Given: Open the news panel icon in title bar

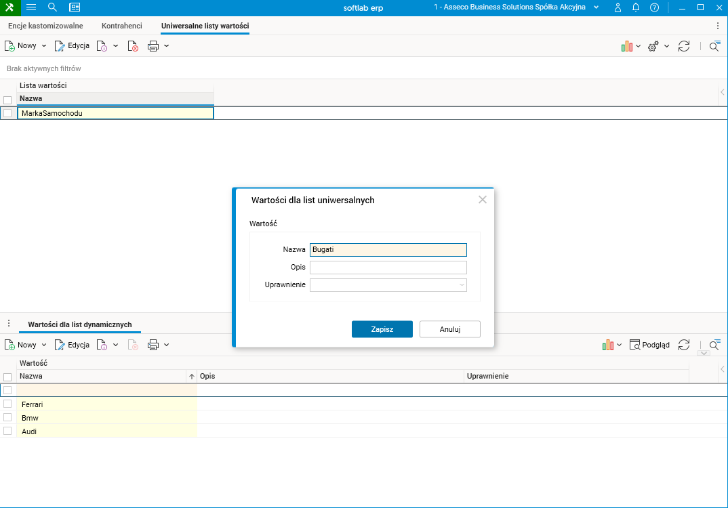Looking at the screenshot, I should point(75,7).
